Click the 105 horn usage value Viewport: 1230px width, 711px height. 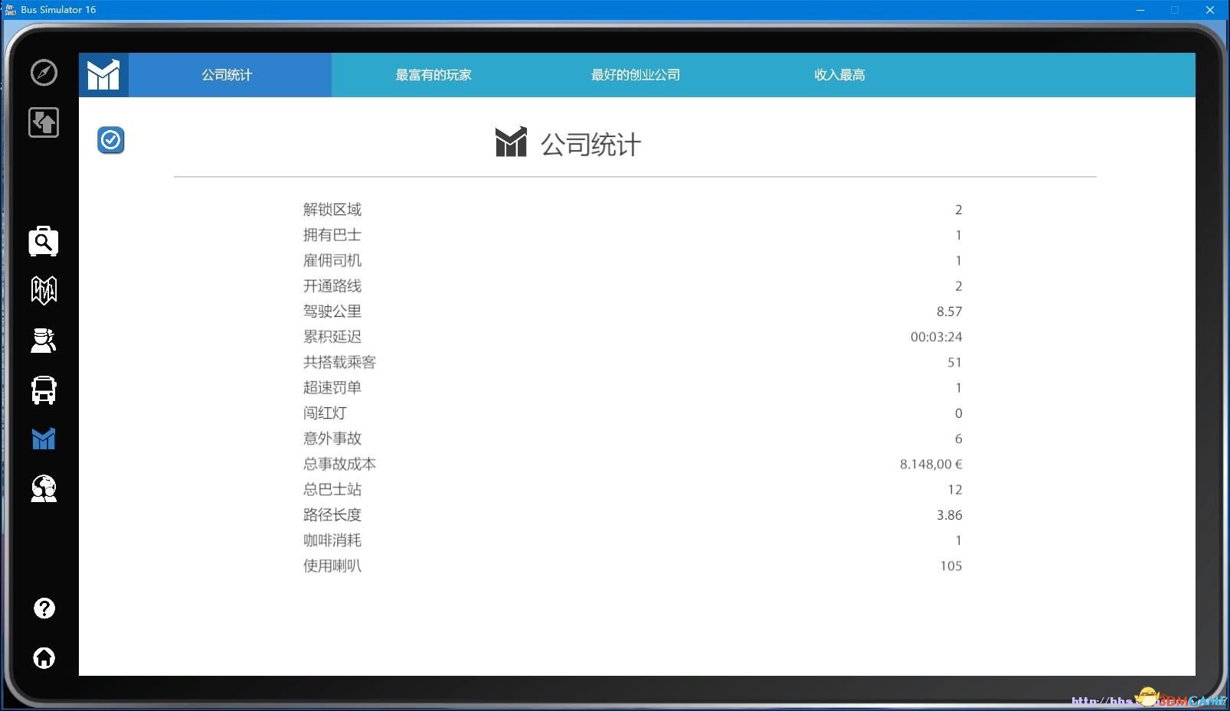[950, 566]
